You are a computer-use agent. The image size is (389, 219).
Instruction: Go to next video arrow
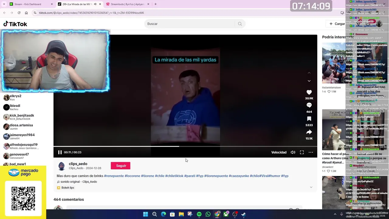pos(309,81)
